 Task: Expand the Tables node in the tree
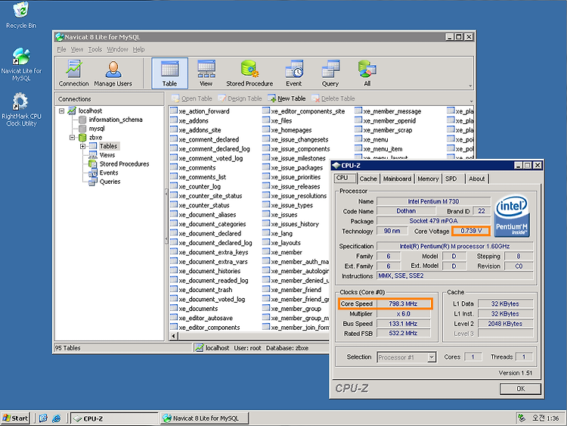[83, 146]
